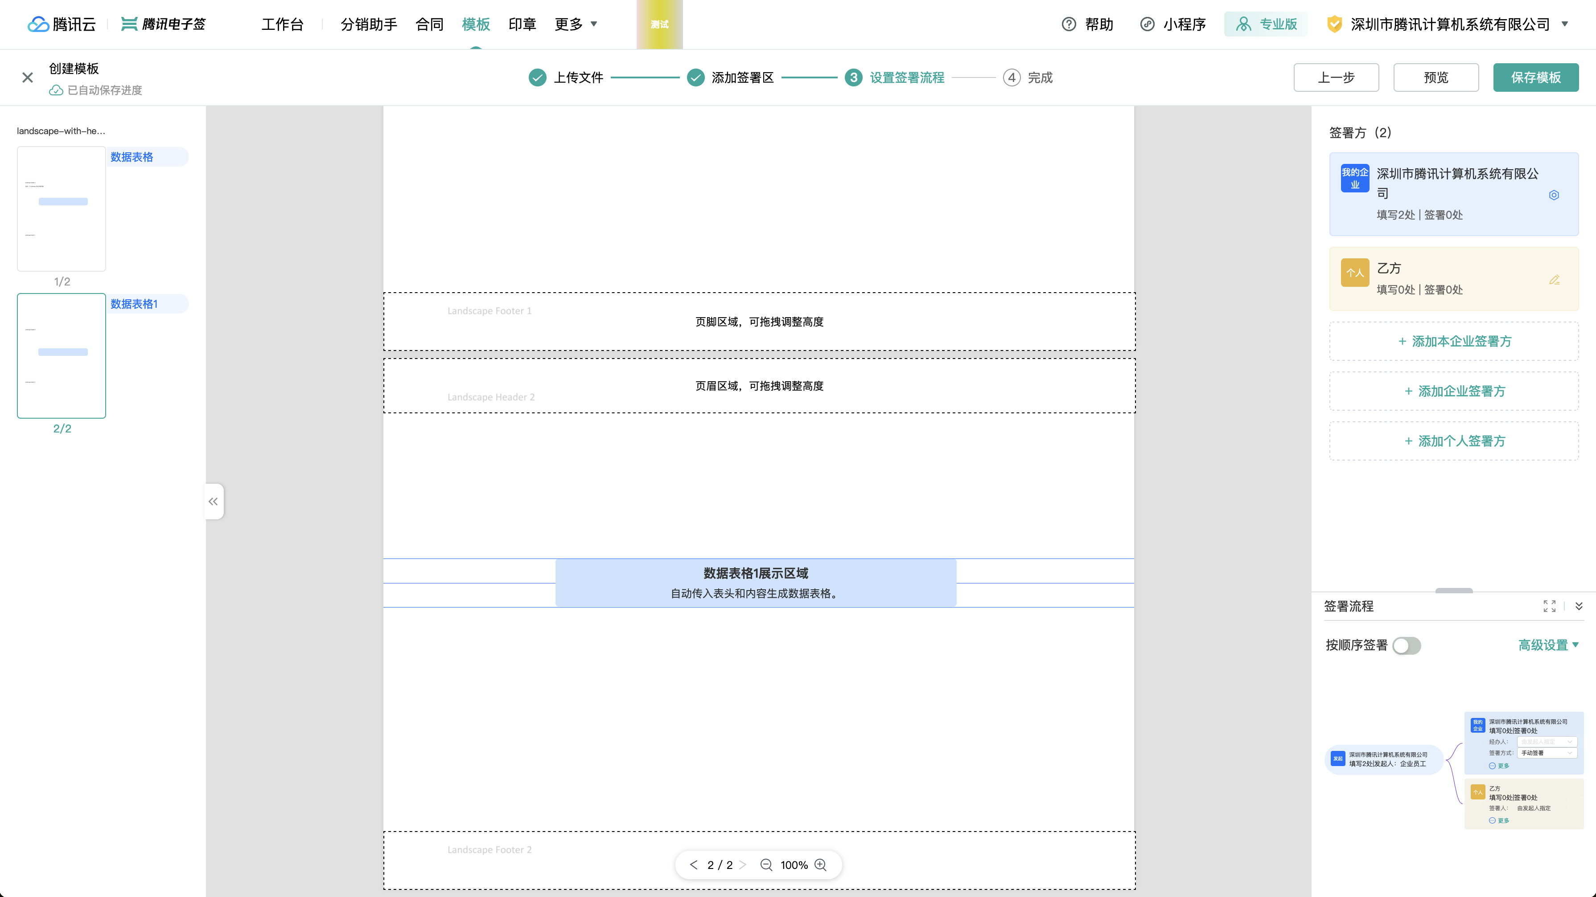Select page 1/2 thumbnail
Screen dimensions: 1596x897
[x=62, y=208]
